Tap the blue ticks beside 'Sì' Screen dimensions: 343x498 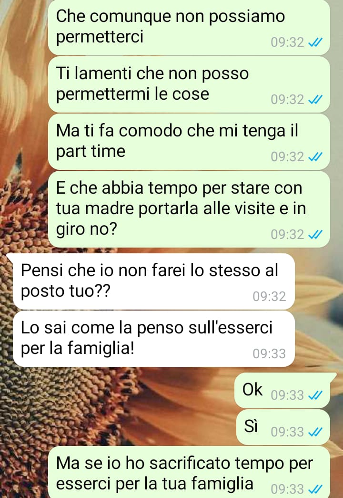pos(315,432)
